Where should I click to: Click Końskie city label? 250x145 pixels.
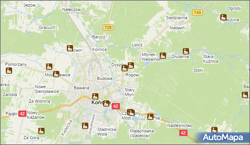click(x=101, y=102)
